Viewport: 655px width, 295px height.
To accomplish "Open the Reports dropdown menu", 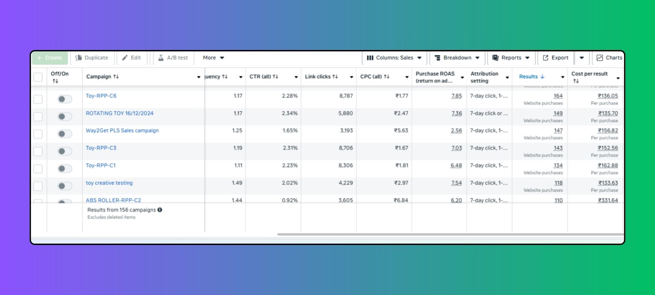I will pyautogui.click(x=511, y=58).
